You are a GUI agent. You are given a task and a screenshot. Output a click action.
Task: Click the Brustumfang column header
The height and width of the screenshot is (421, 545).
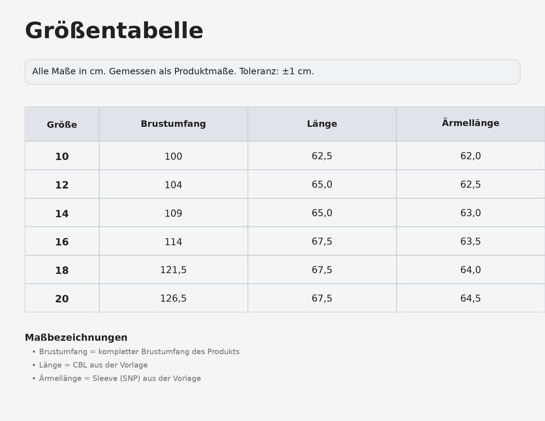point(173,124)
